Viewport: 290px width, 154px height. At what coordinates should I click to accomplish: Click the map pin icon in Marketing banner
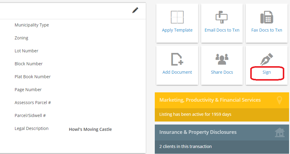click(x=279, y=100)
